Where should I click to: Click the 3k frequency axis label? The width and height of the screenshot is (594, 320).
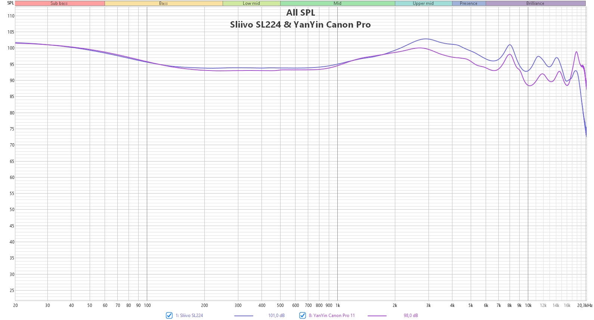tap(429, 305)
